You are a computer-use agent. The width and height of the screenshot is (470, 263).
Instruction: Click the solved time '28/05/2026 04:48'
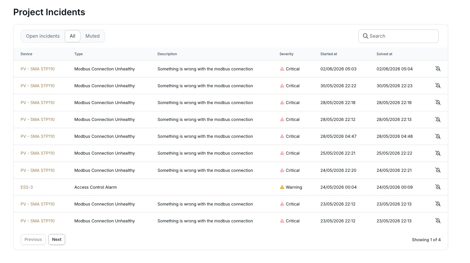(x=394, y=136)
